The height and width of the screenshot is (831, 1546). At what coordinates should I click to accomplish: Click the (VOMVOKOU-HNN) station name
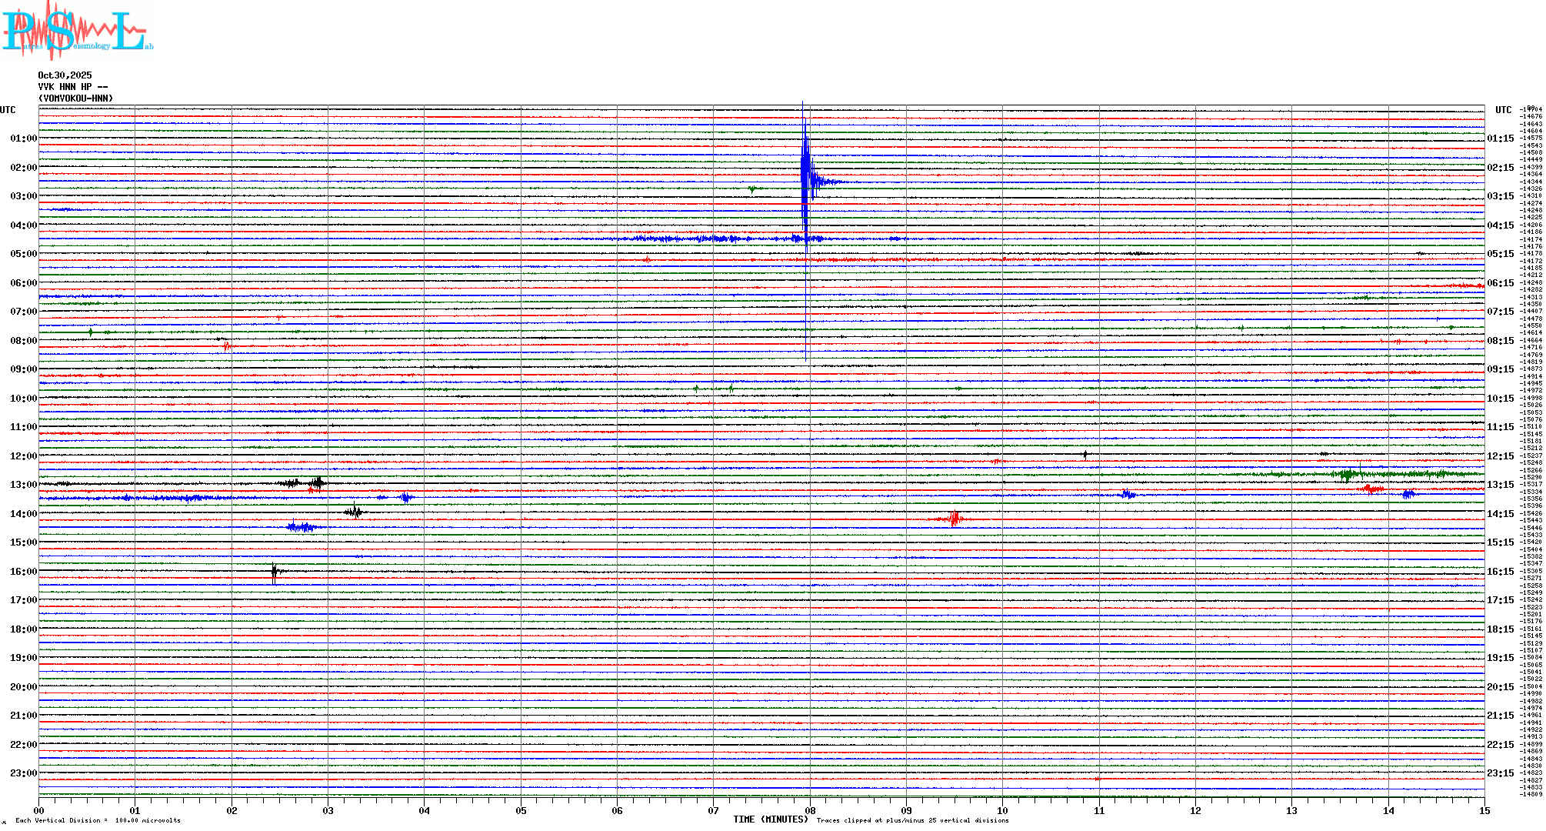[75, 98]
